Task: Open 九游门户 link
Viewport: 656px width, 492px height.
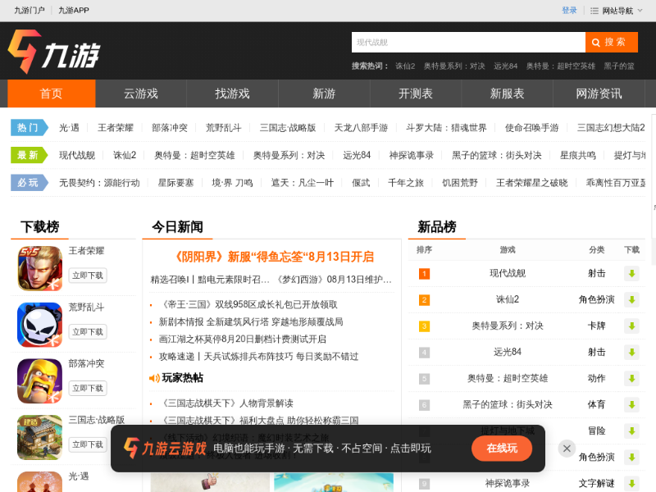Action: tap(30, 11)
